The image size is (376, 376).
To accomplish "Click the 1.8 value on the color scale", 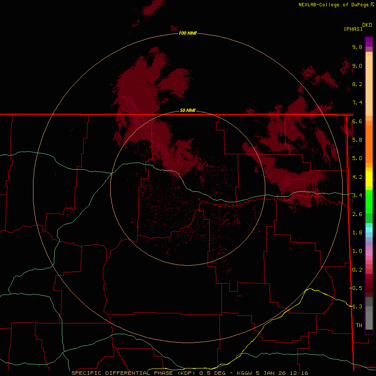I will (357, 233).
